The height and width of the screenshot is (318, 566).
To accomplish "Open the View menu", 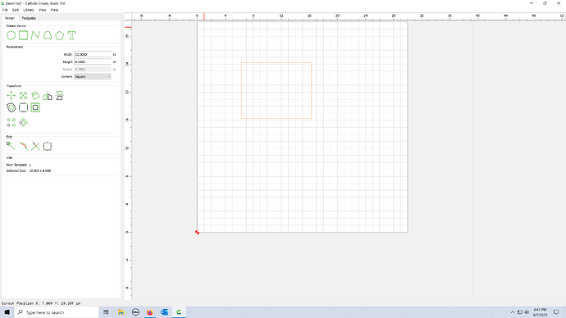I will (x=42, y=10).
